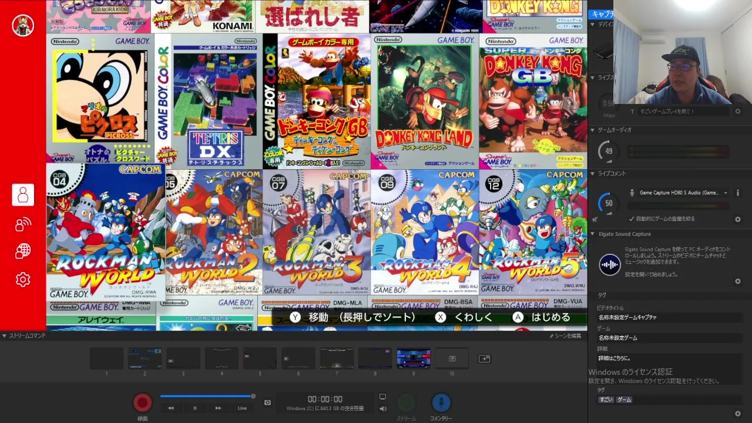The width and height of the screenshot is (752, 423).
Task: Toggle the monitor preview icon
Action: click(x=382, y=397)
